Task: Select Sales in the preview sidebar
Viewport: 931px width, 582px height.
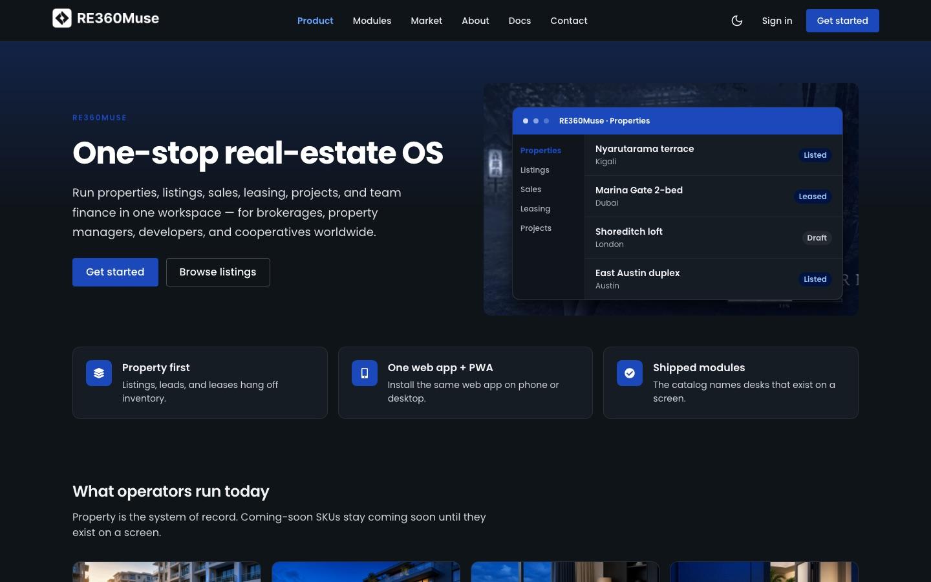Action: click(531, 189)
